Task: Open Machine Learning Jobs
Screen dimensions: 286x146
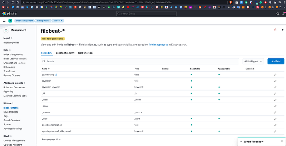Action: [x=15, y=96]
